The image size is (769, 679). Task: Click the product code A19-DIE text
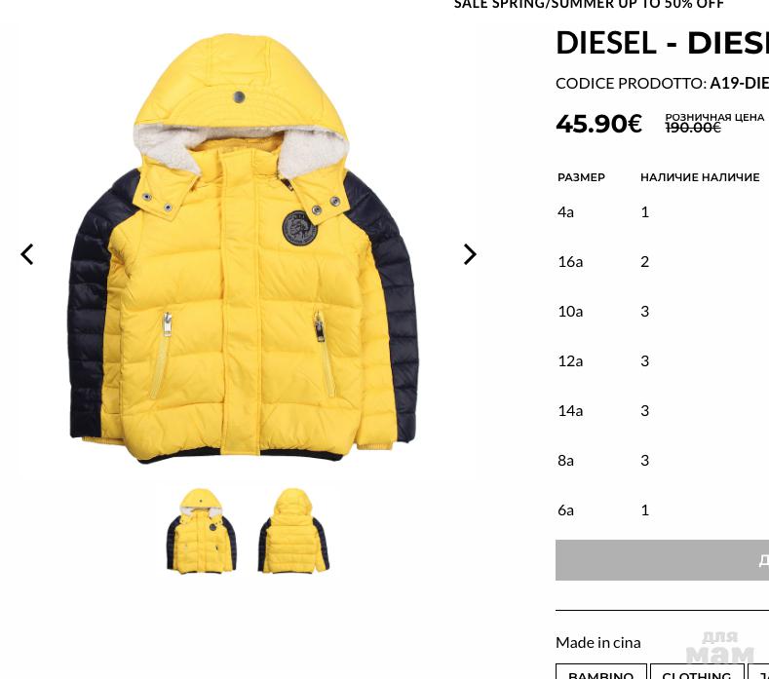pyautogui.click(x=739, y=84)
